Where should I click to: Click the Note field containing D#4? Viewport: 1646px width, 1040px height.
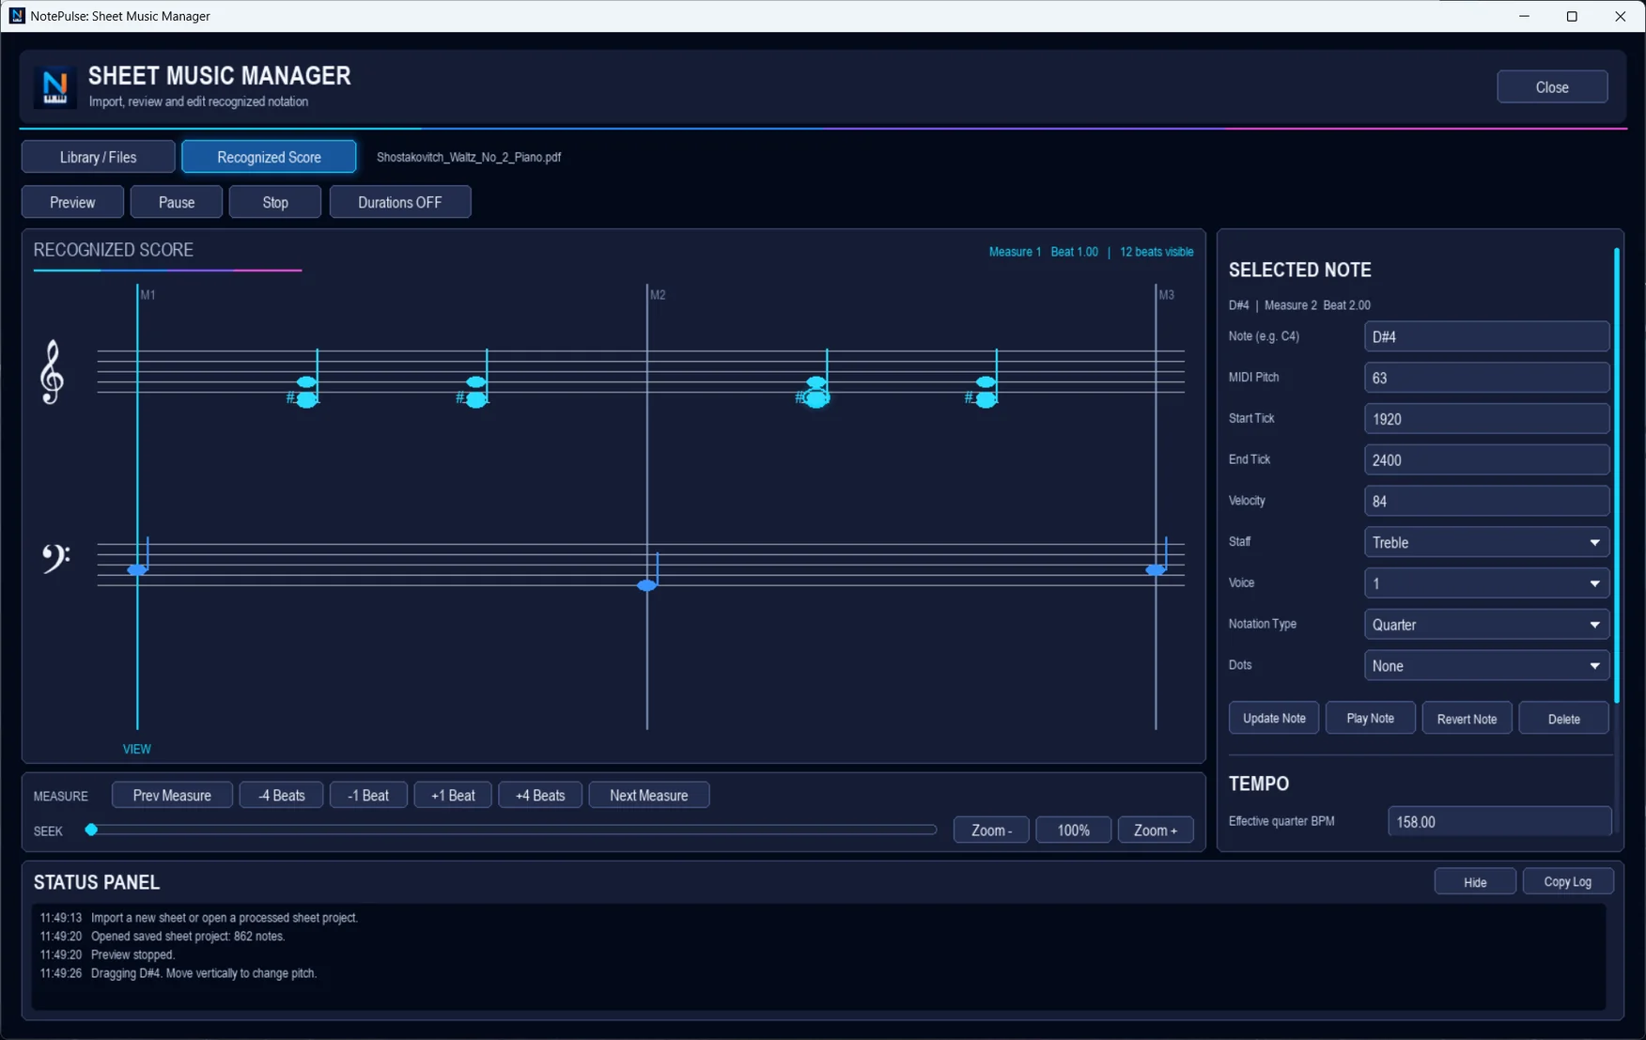pyautogui.click(x=1486, y=336)
